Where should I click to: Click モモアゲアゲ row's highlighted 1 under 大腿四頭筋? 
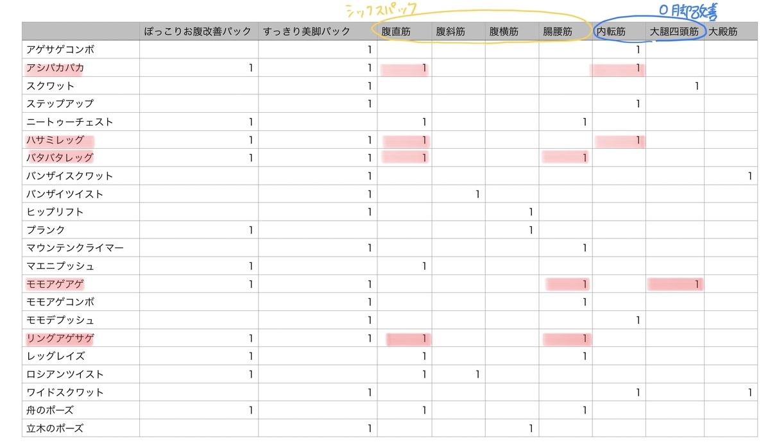click(697, 283)
